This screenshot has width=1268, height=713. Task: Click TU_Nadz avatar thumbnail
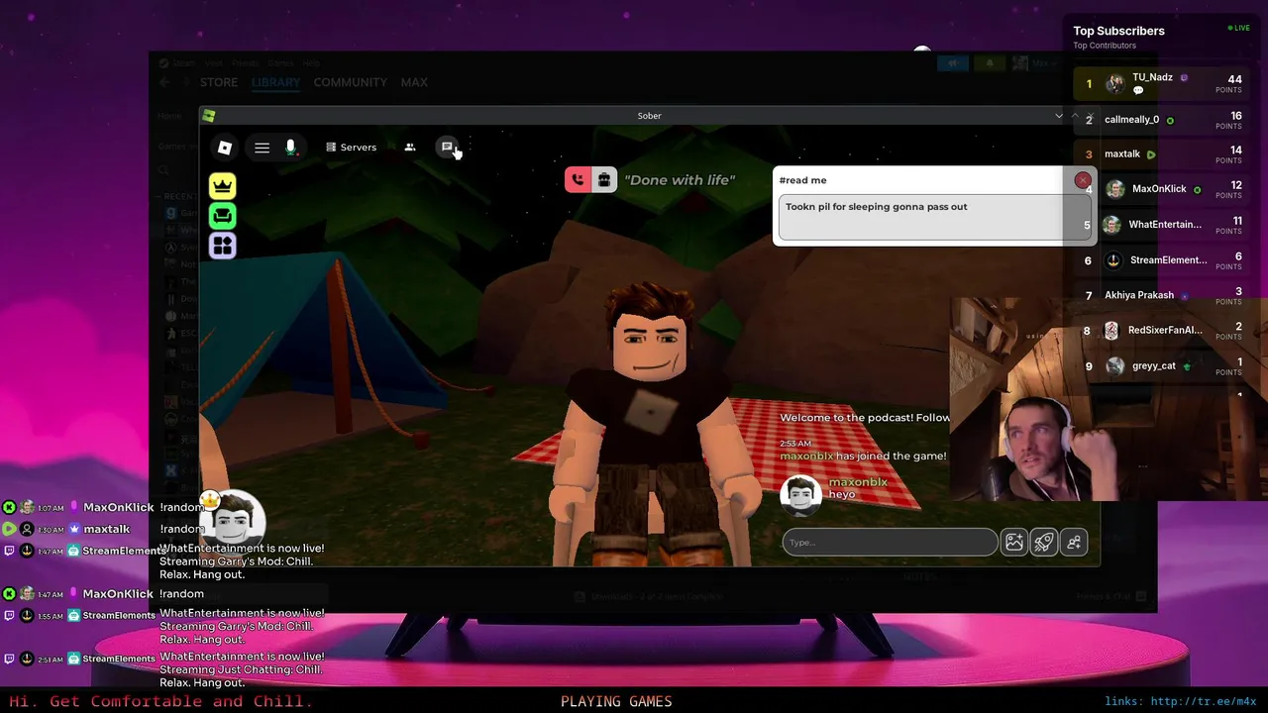[1115, 83]
